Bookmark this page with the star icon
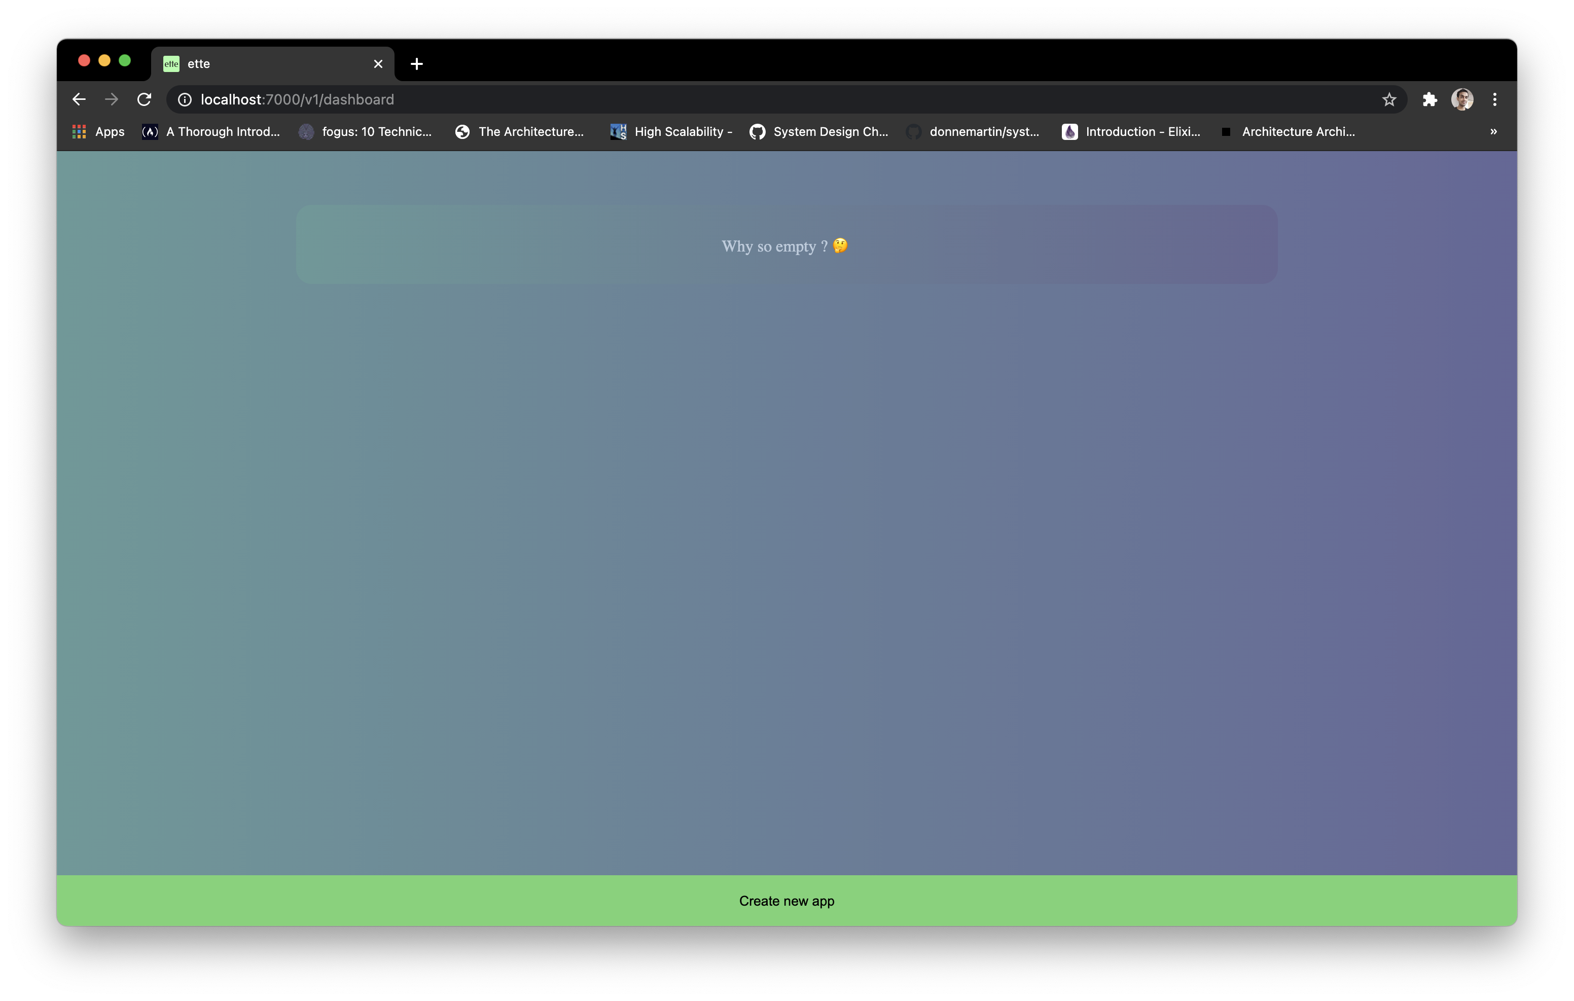 point(1389,99)
